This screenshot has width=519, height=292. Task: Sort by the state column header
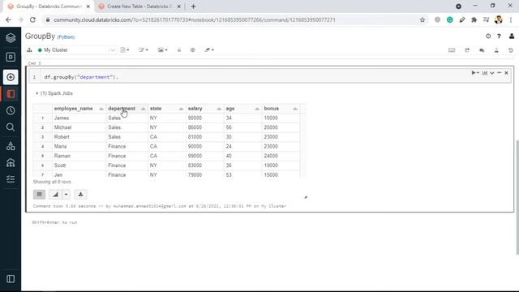click(166, 109)
